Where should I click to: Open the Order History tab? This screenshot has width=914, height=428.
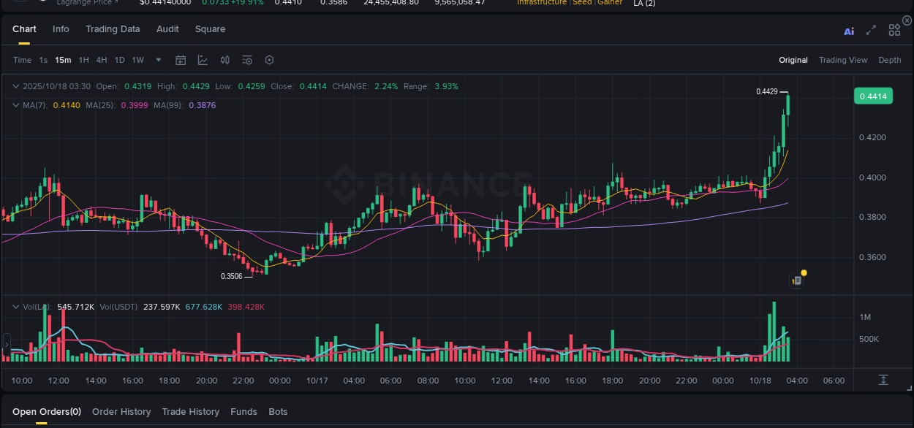[121, 411]
